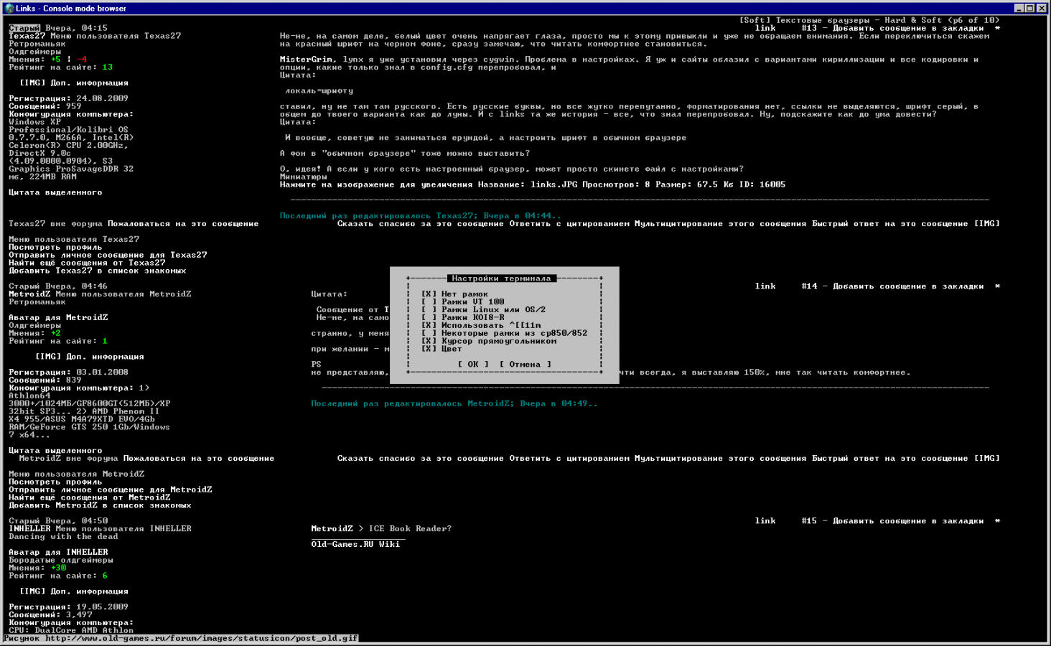Screen dimensions: 1051x646
Task: Click the [IMG] at the end of post #13's action row
Action: (x=987, y=224)
